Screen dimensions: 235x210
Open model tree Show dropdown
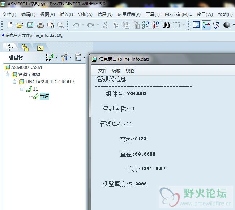[52, 57]
